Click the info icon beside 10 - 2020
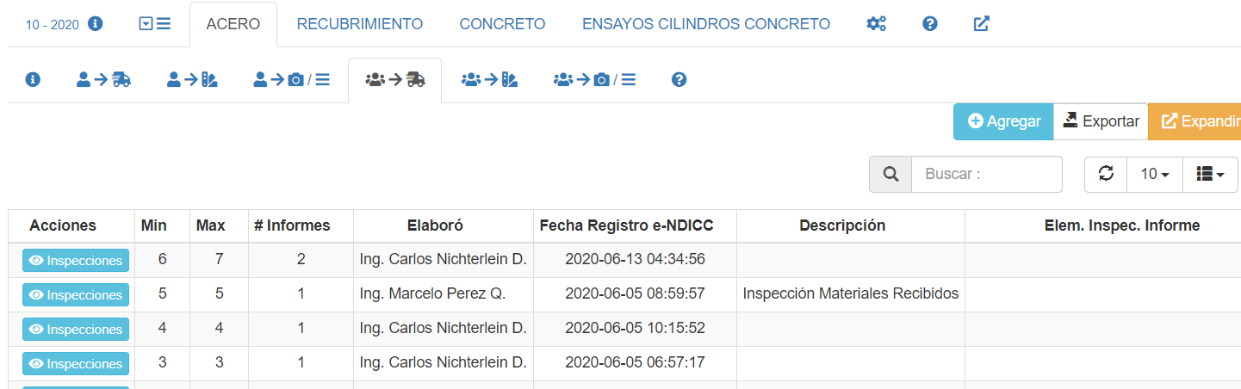The height and width of the screenshot is (389, 1241). coord(96,24)
